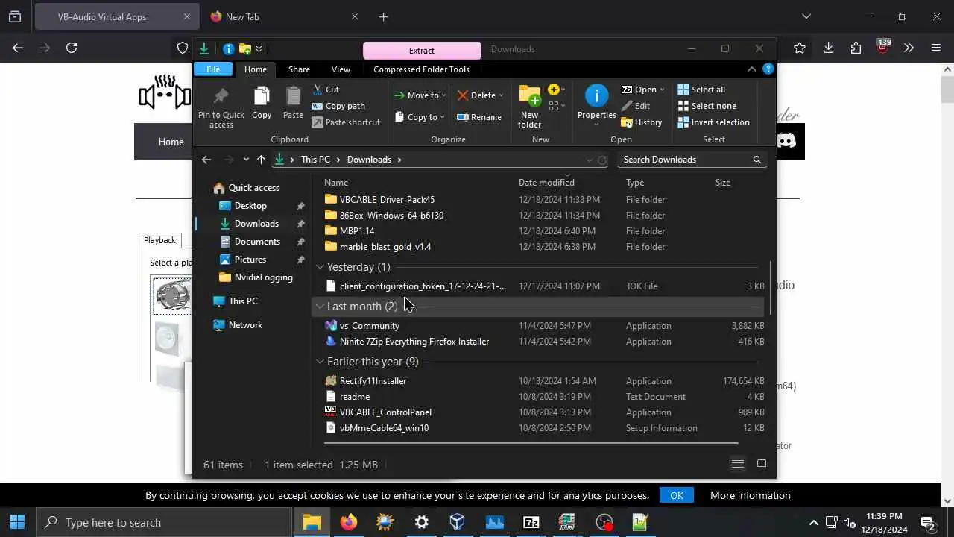Collapse the ribbon with the chevron
The image size is (954, 537).
pos(751,69)
